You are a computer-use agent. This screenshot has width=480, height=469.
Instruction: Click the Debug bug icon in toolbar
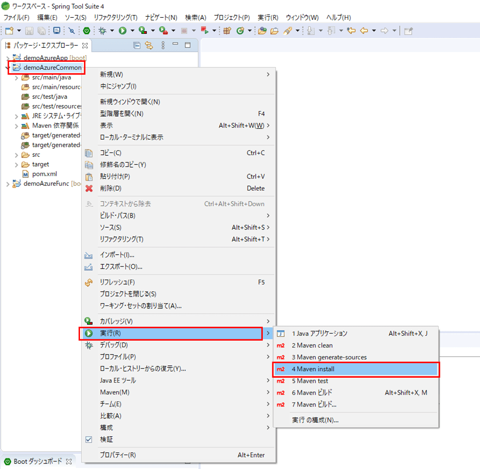pos(102,31)
